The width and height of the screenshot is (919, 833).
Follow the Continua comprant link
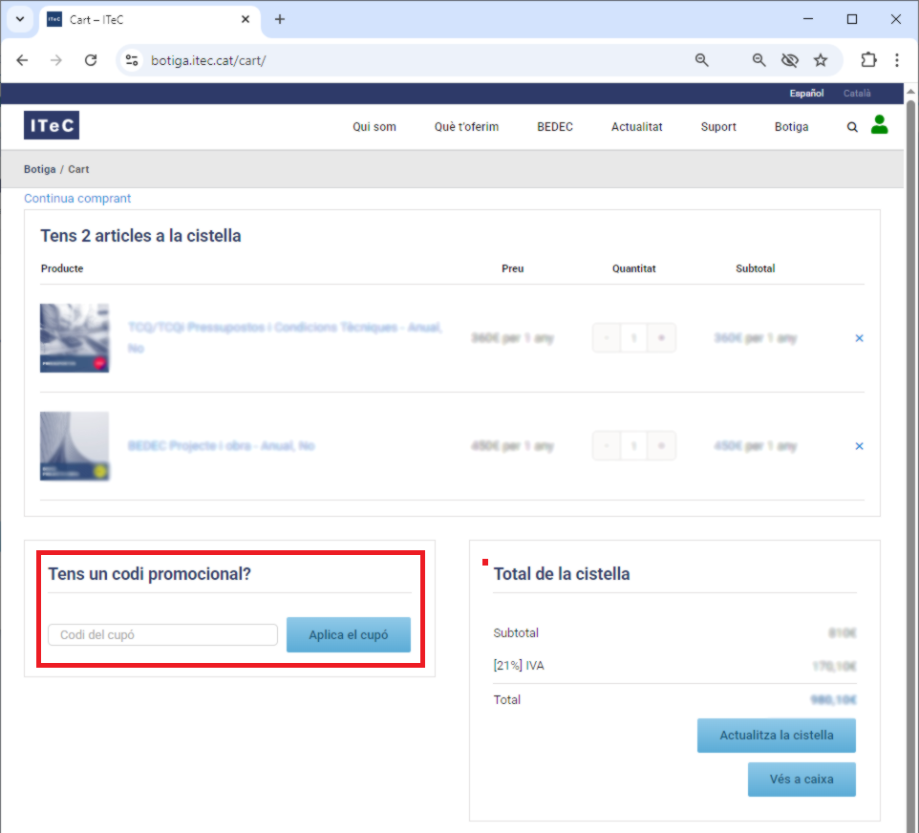pyautogui.click(x=77, y=198)
